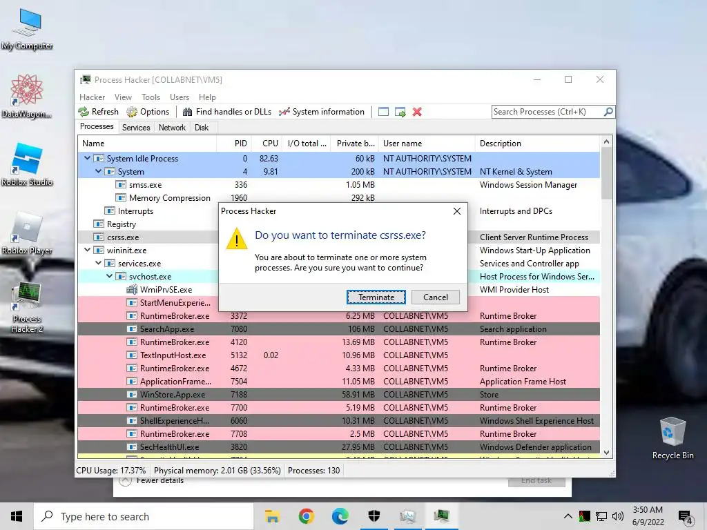Viewport: 707px width, 530px height.
Task: Launch Roblox Player desktop shortcut
Action: (27, 233)
